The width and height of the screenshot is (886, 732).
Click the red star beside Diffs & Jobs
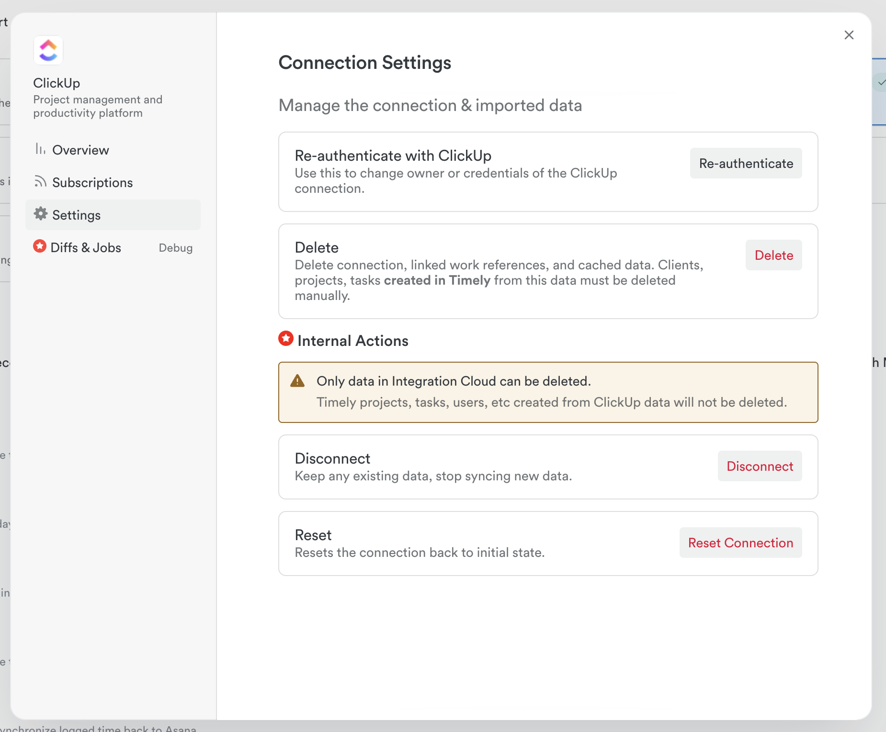click(40, 246)
